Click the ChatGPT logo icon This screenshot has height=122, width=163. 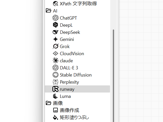click(56, 18)
